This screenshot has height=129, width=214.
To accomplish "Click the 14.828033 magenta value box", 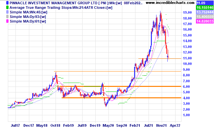I will click(x=205, y=21).
